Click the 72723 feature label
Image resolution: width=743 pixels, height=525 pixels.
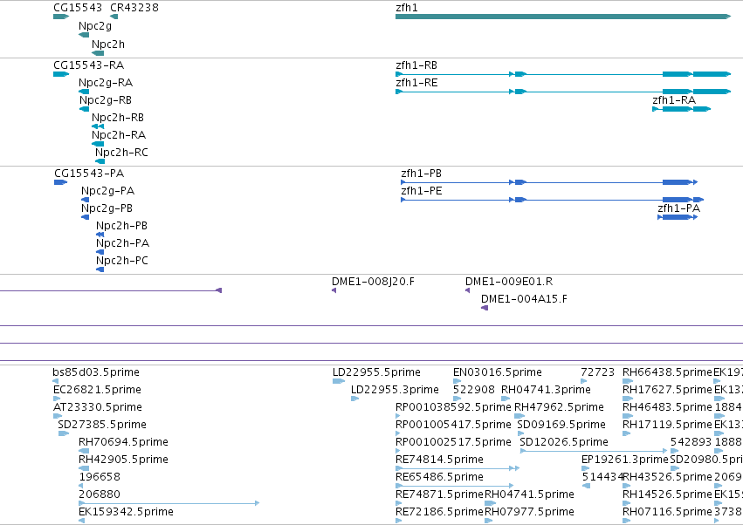click(597, 372)
